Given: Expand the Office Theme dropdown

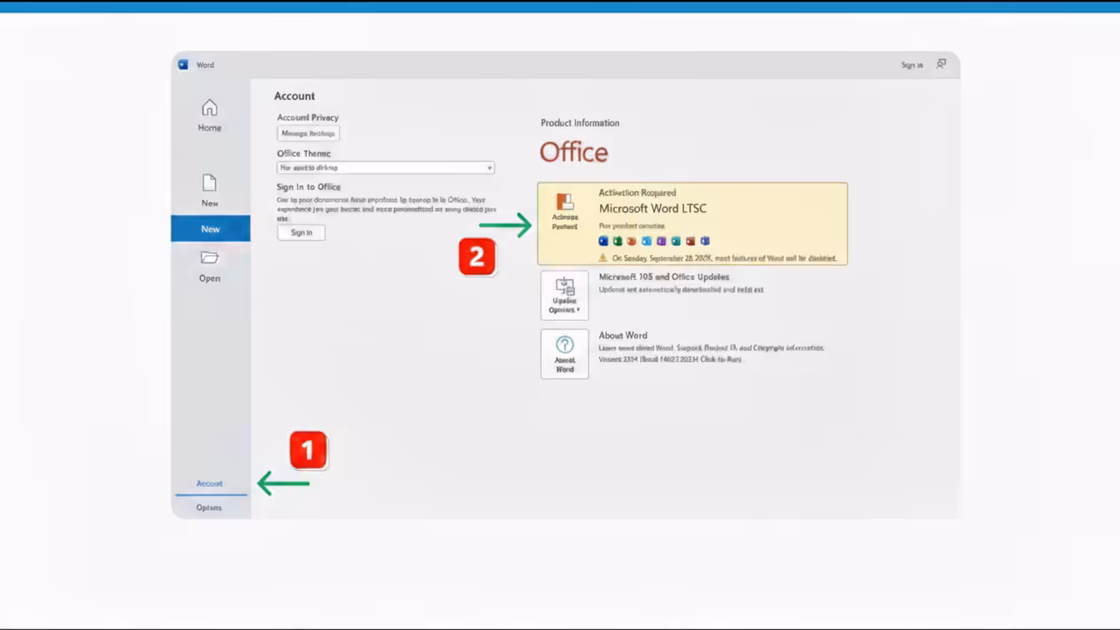Looking at the screenshot, I should [x=386, y=167].
